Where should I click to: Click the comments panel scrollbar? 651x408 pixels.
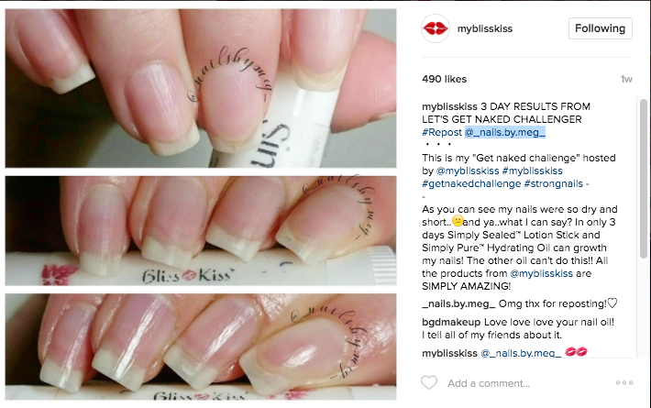pos(643,179)
